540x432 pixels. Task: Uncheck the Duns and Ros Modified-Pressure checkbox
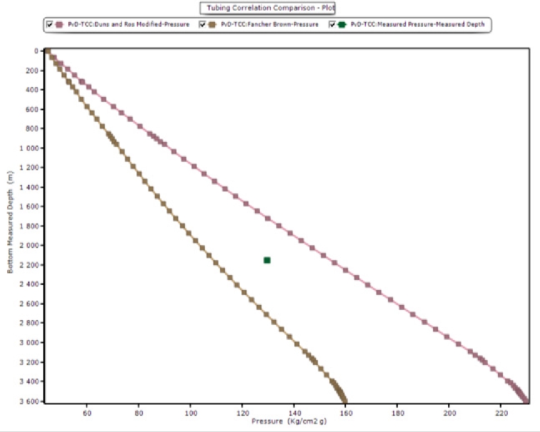coord(50,24)
